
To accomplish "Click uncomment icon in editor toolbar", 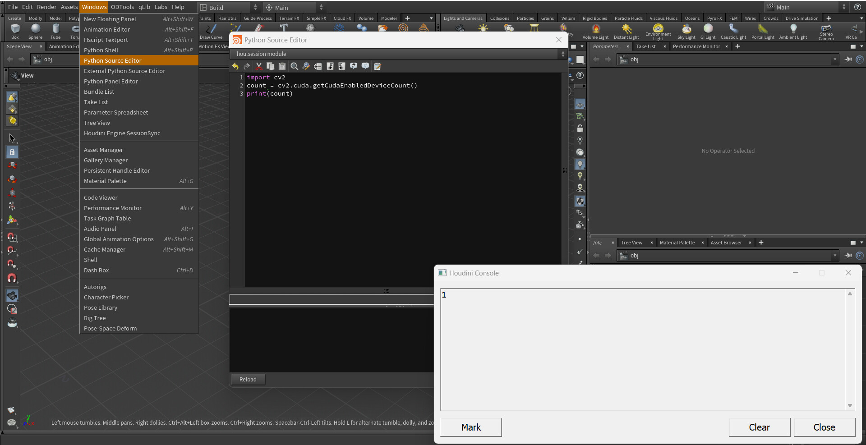I will 365,66.
